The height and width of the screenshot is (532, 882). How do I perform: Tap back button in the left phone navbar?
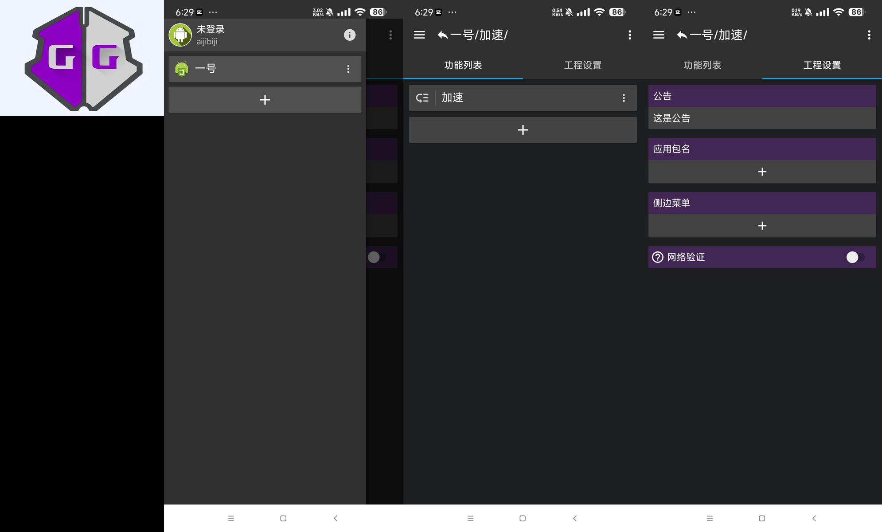[336, 518]
